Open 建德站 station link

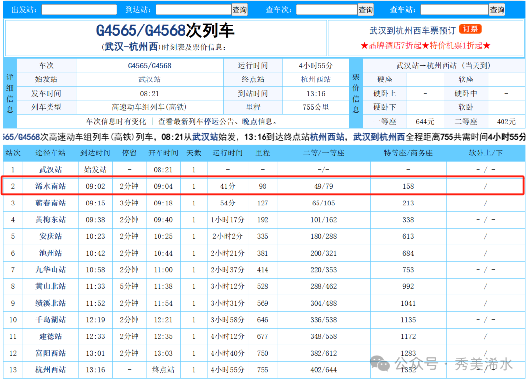(51, 337)
